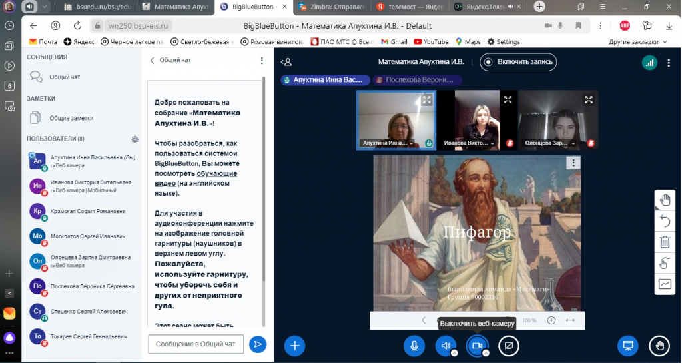Image resolution: width=682 pixels, height=363 pixels.
Task: Select user Крамская София Романовна
Action: [x=83, y=211]
